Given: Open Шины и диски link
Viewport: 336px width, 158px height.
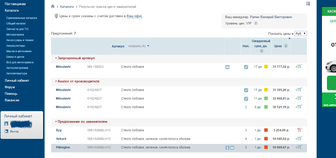Looking at the screenshot, I should [15, 57].
